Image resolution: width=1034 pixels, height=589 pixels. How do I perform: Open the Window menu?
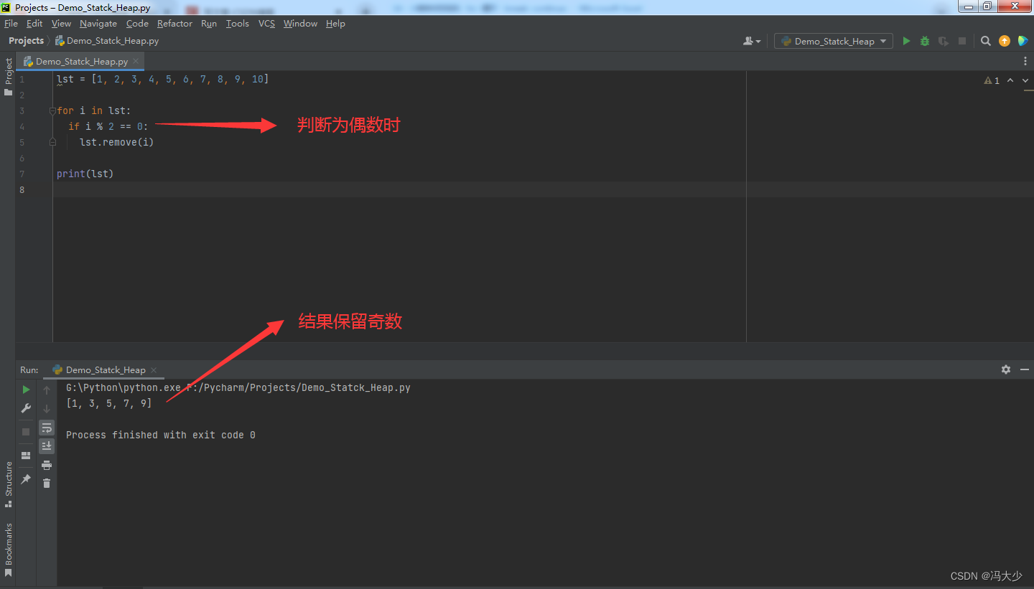[300, 24]
